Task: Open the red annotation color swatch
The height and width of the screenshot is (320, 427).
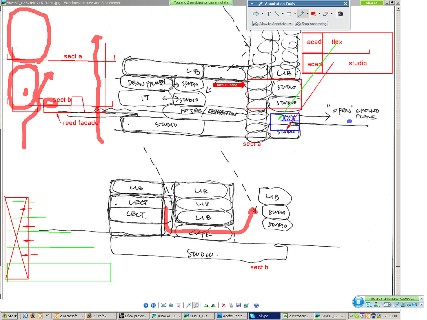Action: (313, 14)
